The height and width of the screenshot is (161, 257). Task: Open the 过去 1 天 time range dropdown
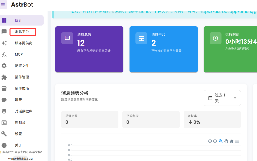coord(222,98)
